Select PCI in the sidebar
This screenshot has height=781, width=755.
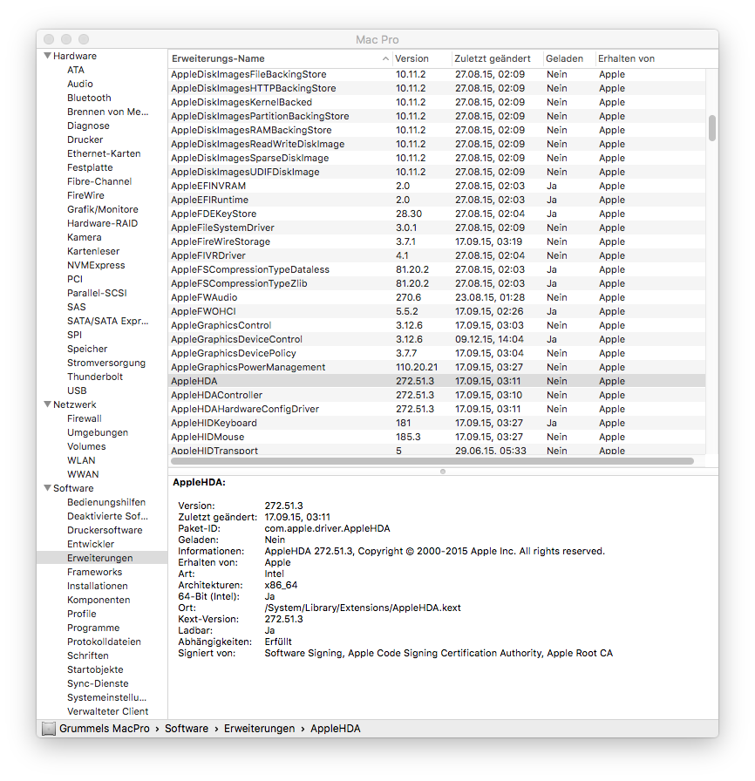(75, 279)
